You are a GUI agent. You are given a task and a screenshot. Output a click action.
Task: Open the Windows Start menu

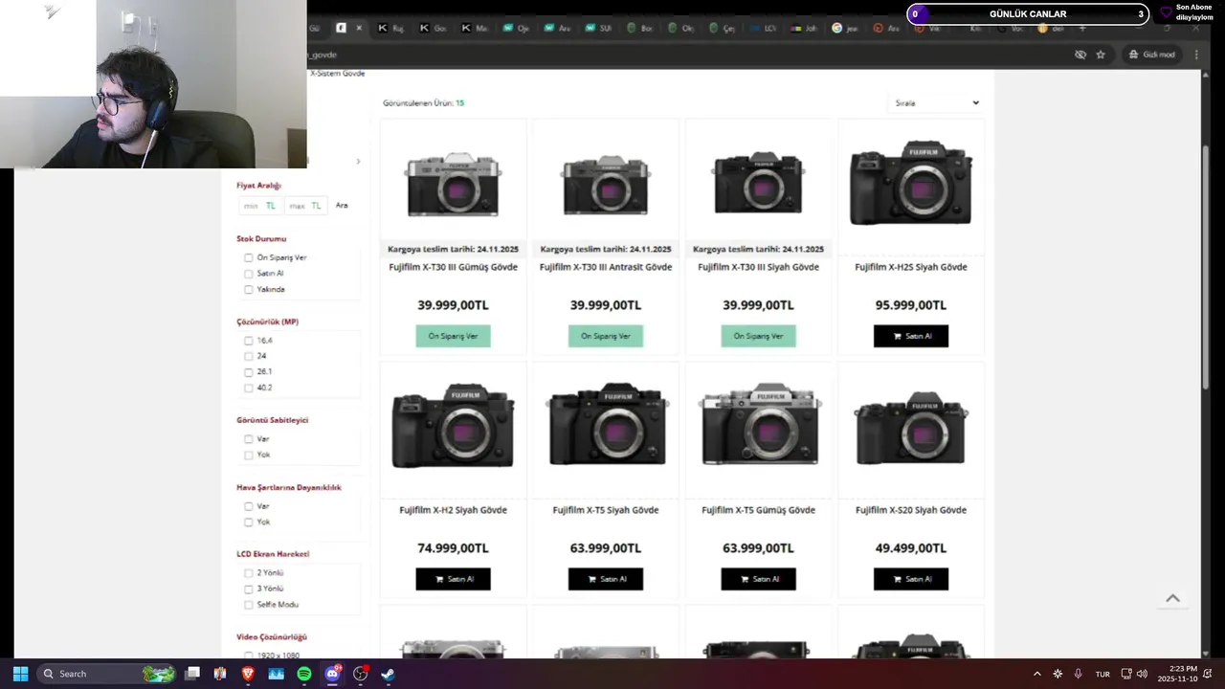20,674
